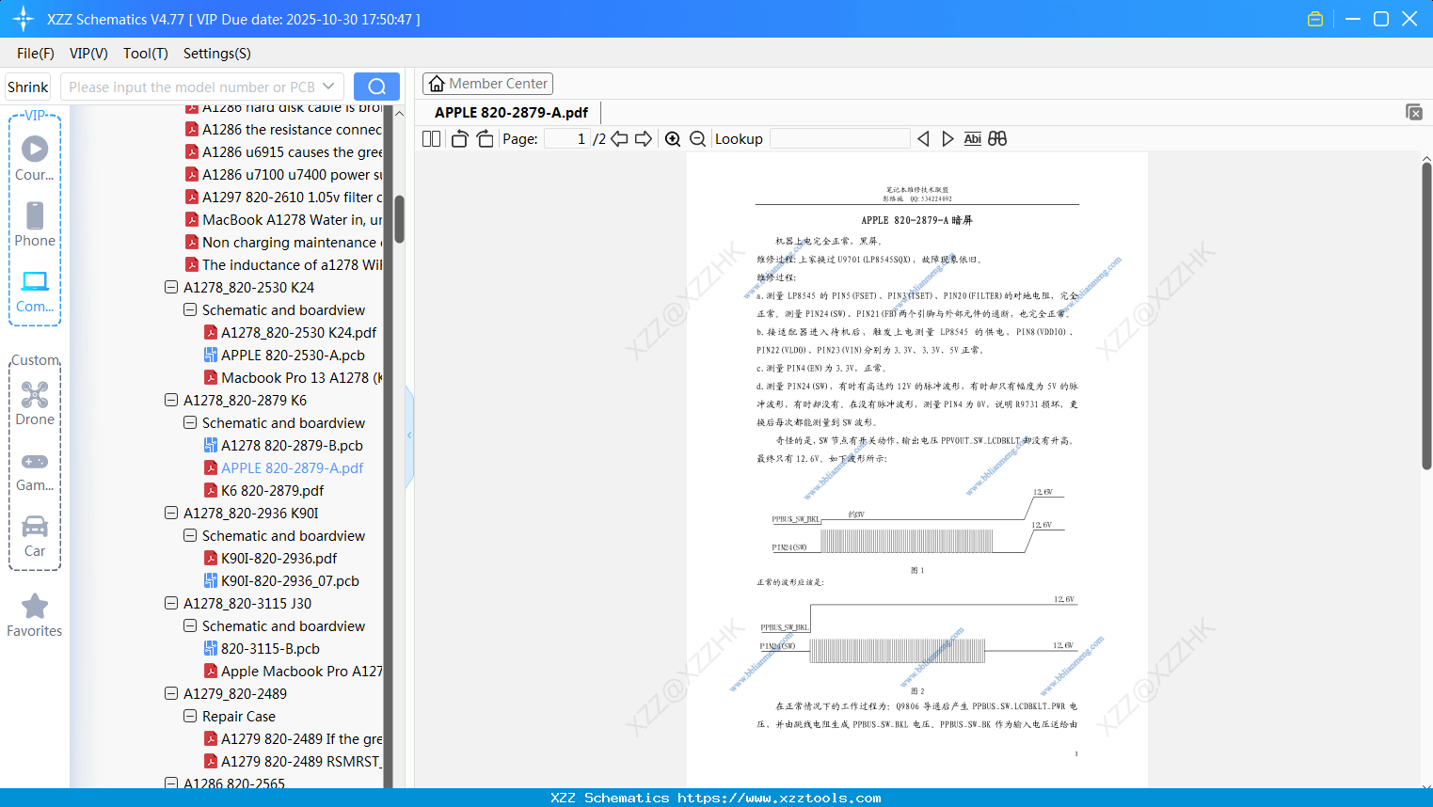Open the Tool(T) menu
This screenshot has width=1433, height=807.
[x=146, y=54]
